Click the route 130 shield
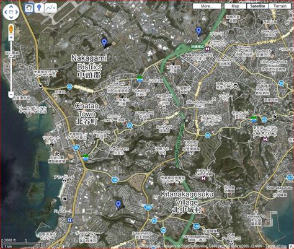The height and width of the screenshot is (249, 294). (115, 180)
